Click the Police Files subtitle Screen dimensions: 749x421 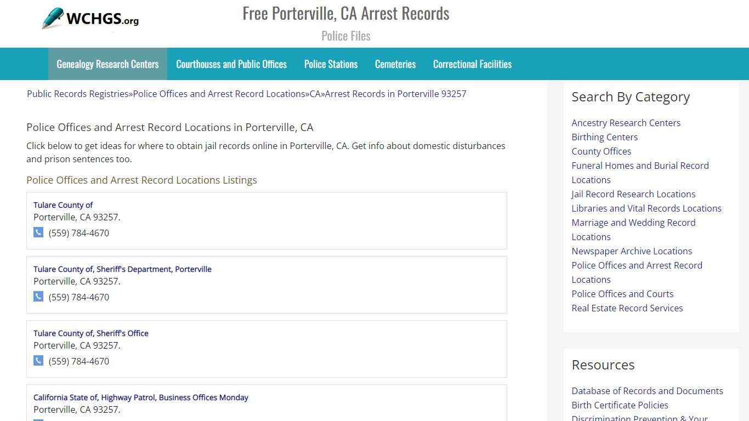pos(346,36)
